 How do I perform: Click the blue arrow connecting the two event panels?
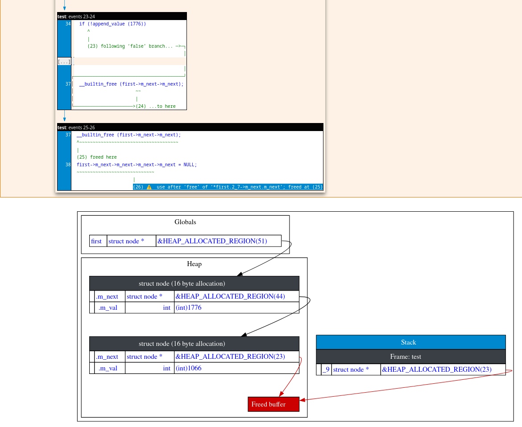pyautogui.click(x=64, y=116)
